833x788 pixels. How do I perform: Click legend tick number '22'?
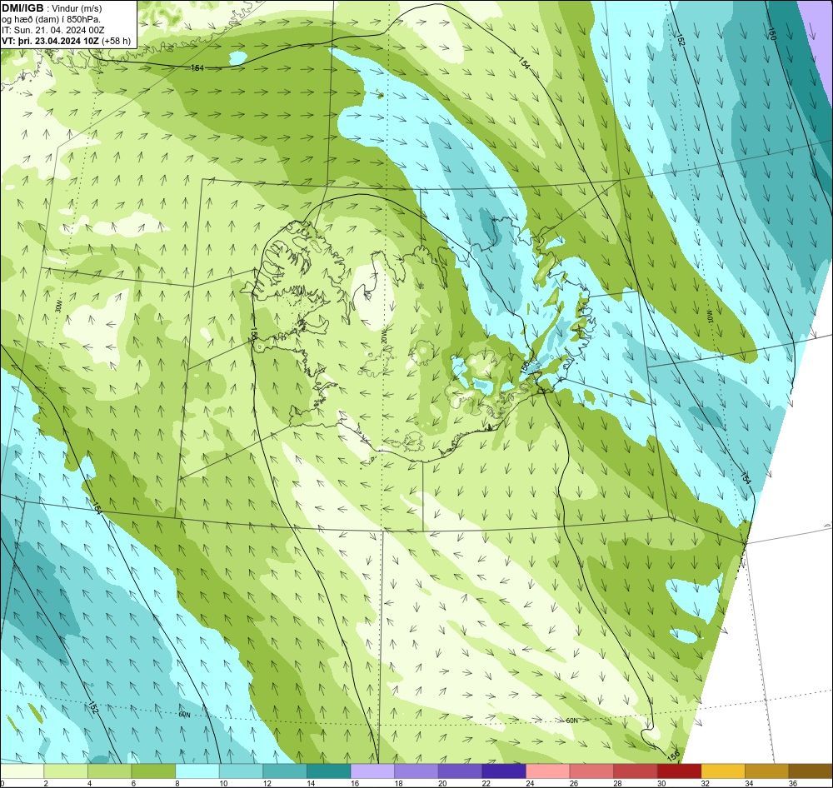[x=486, y=783]
